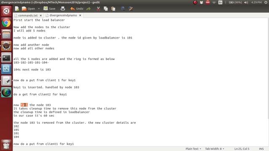The height and width of the screenshot is (151, 269).
Task: Paste from clipboard icon
Action: coord(113,8)
